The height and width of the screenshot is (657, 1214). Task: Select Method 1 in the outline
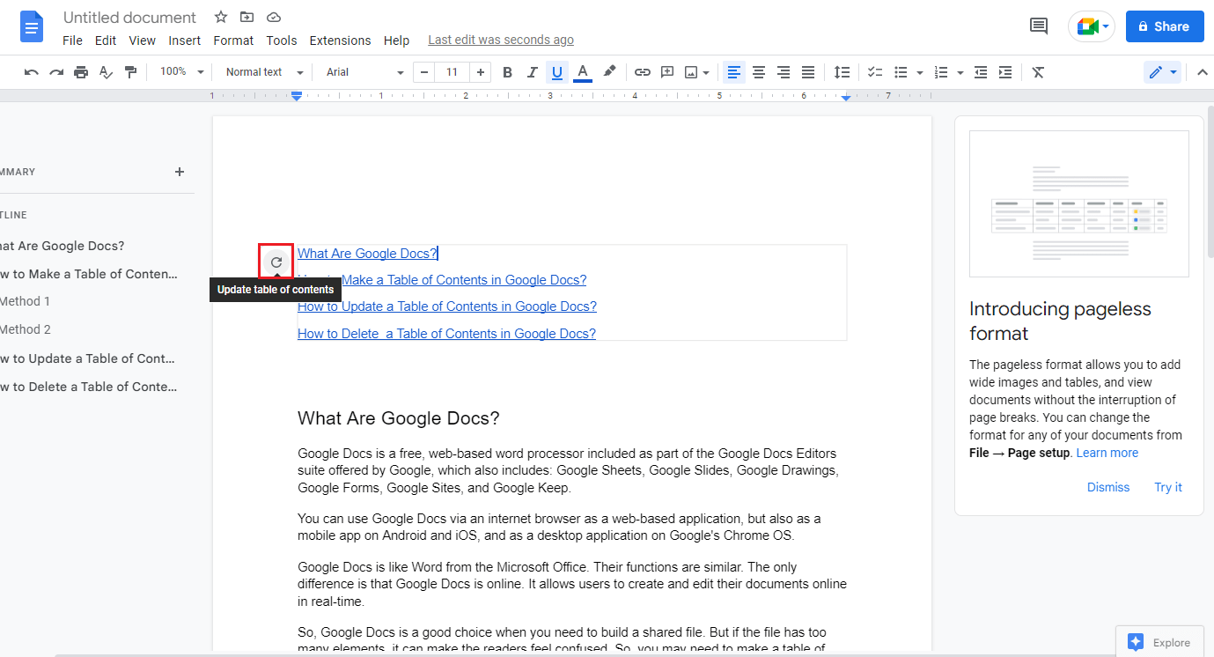tap(25, 301)
